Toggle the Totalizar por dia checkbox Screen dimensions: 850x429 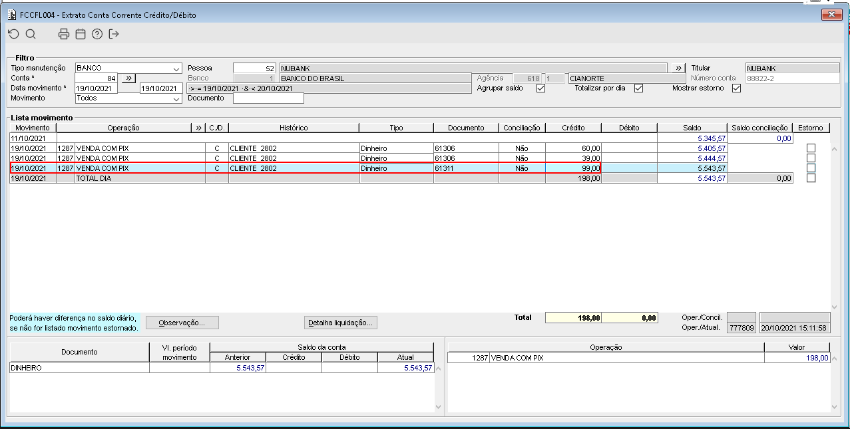[x=638, y=88]
